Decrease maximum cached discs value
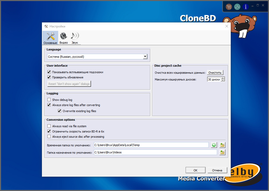The width and height of the screenshot is (269, 191). tap(223, 80)
